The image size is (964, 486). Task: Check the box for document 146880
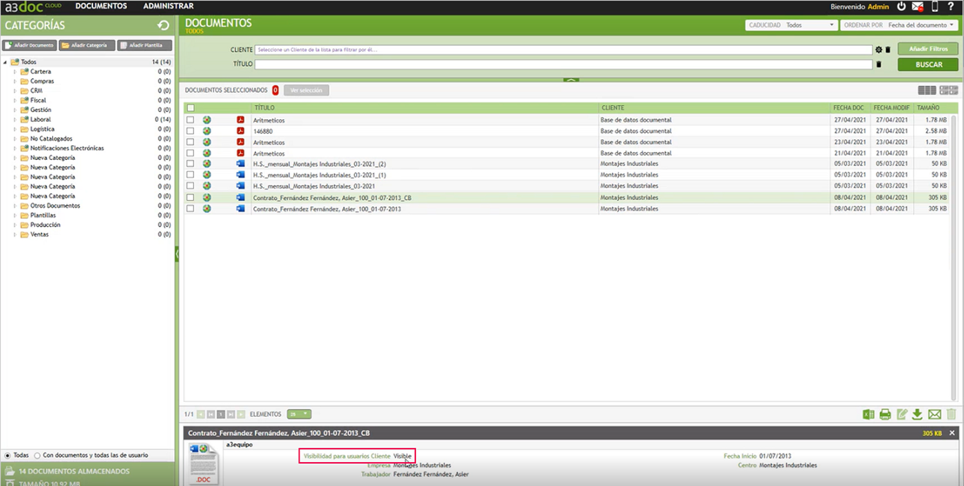pyautogui.click(x=190, y=131)
